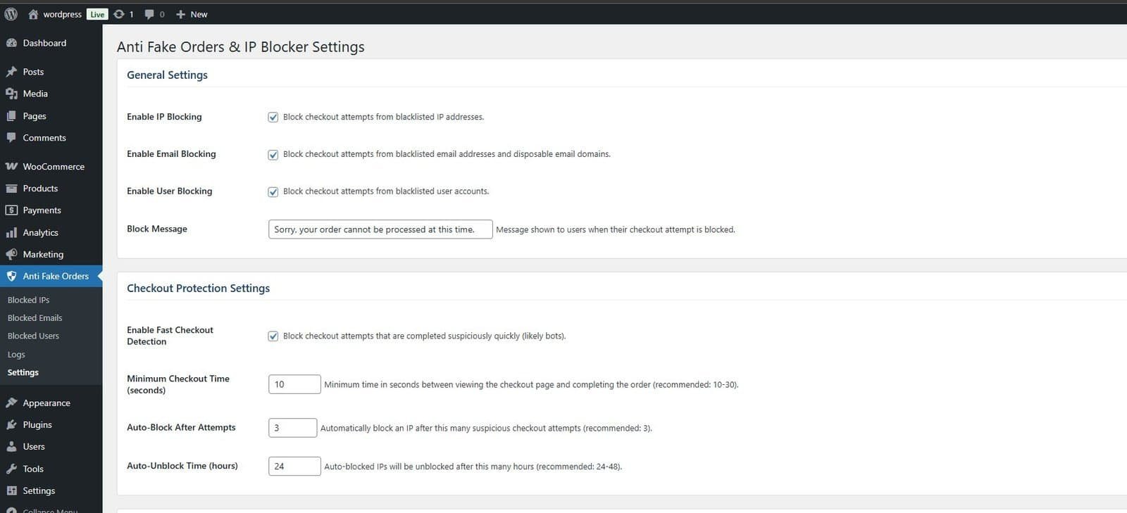Open the New content dropdown
The height and width of the screenshot is (513, 1127).
pyautogui.click(x=192, y=14)
